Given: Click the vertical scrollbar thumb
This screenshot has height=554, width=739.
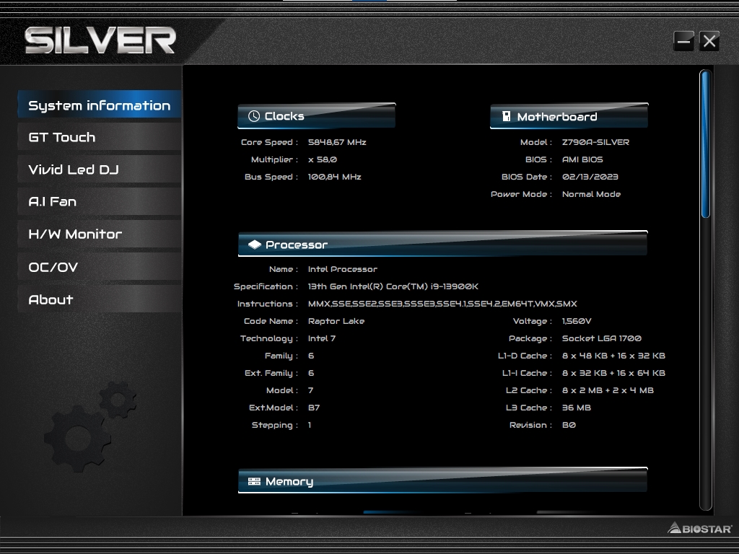Looking at the screenshot, I should (706, 144).
